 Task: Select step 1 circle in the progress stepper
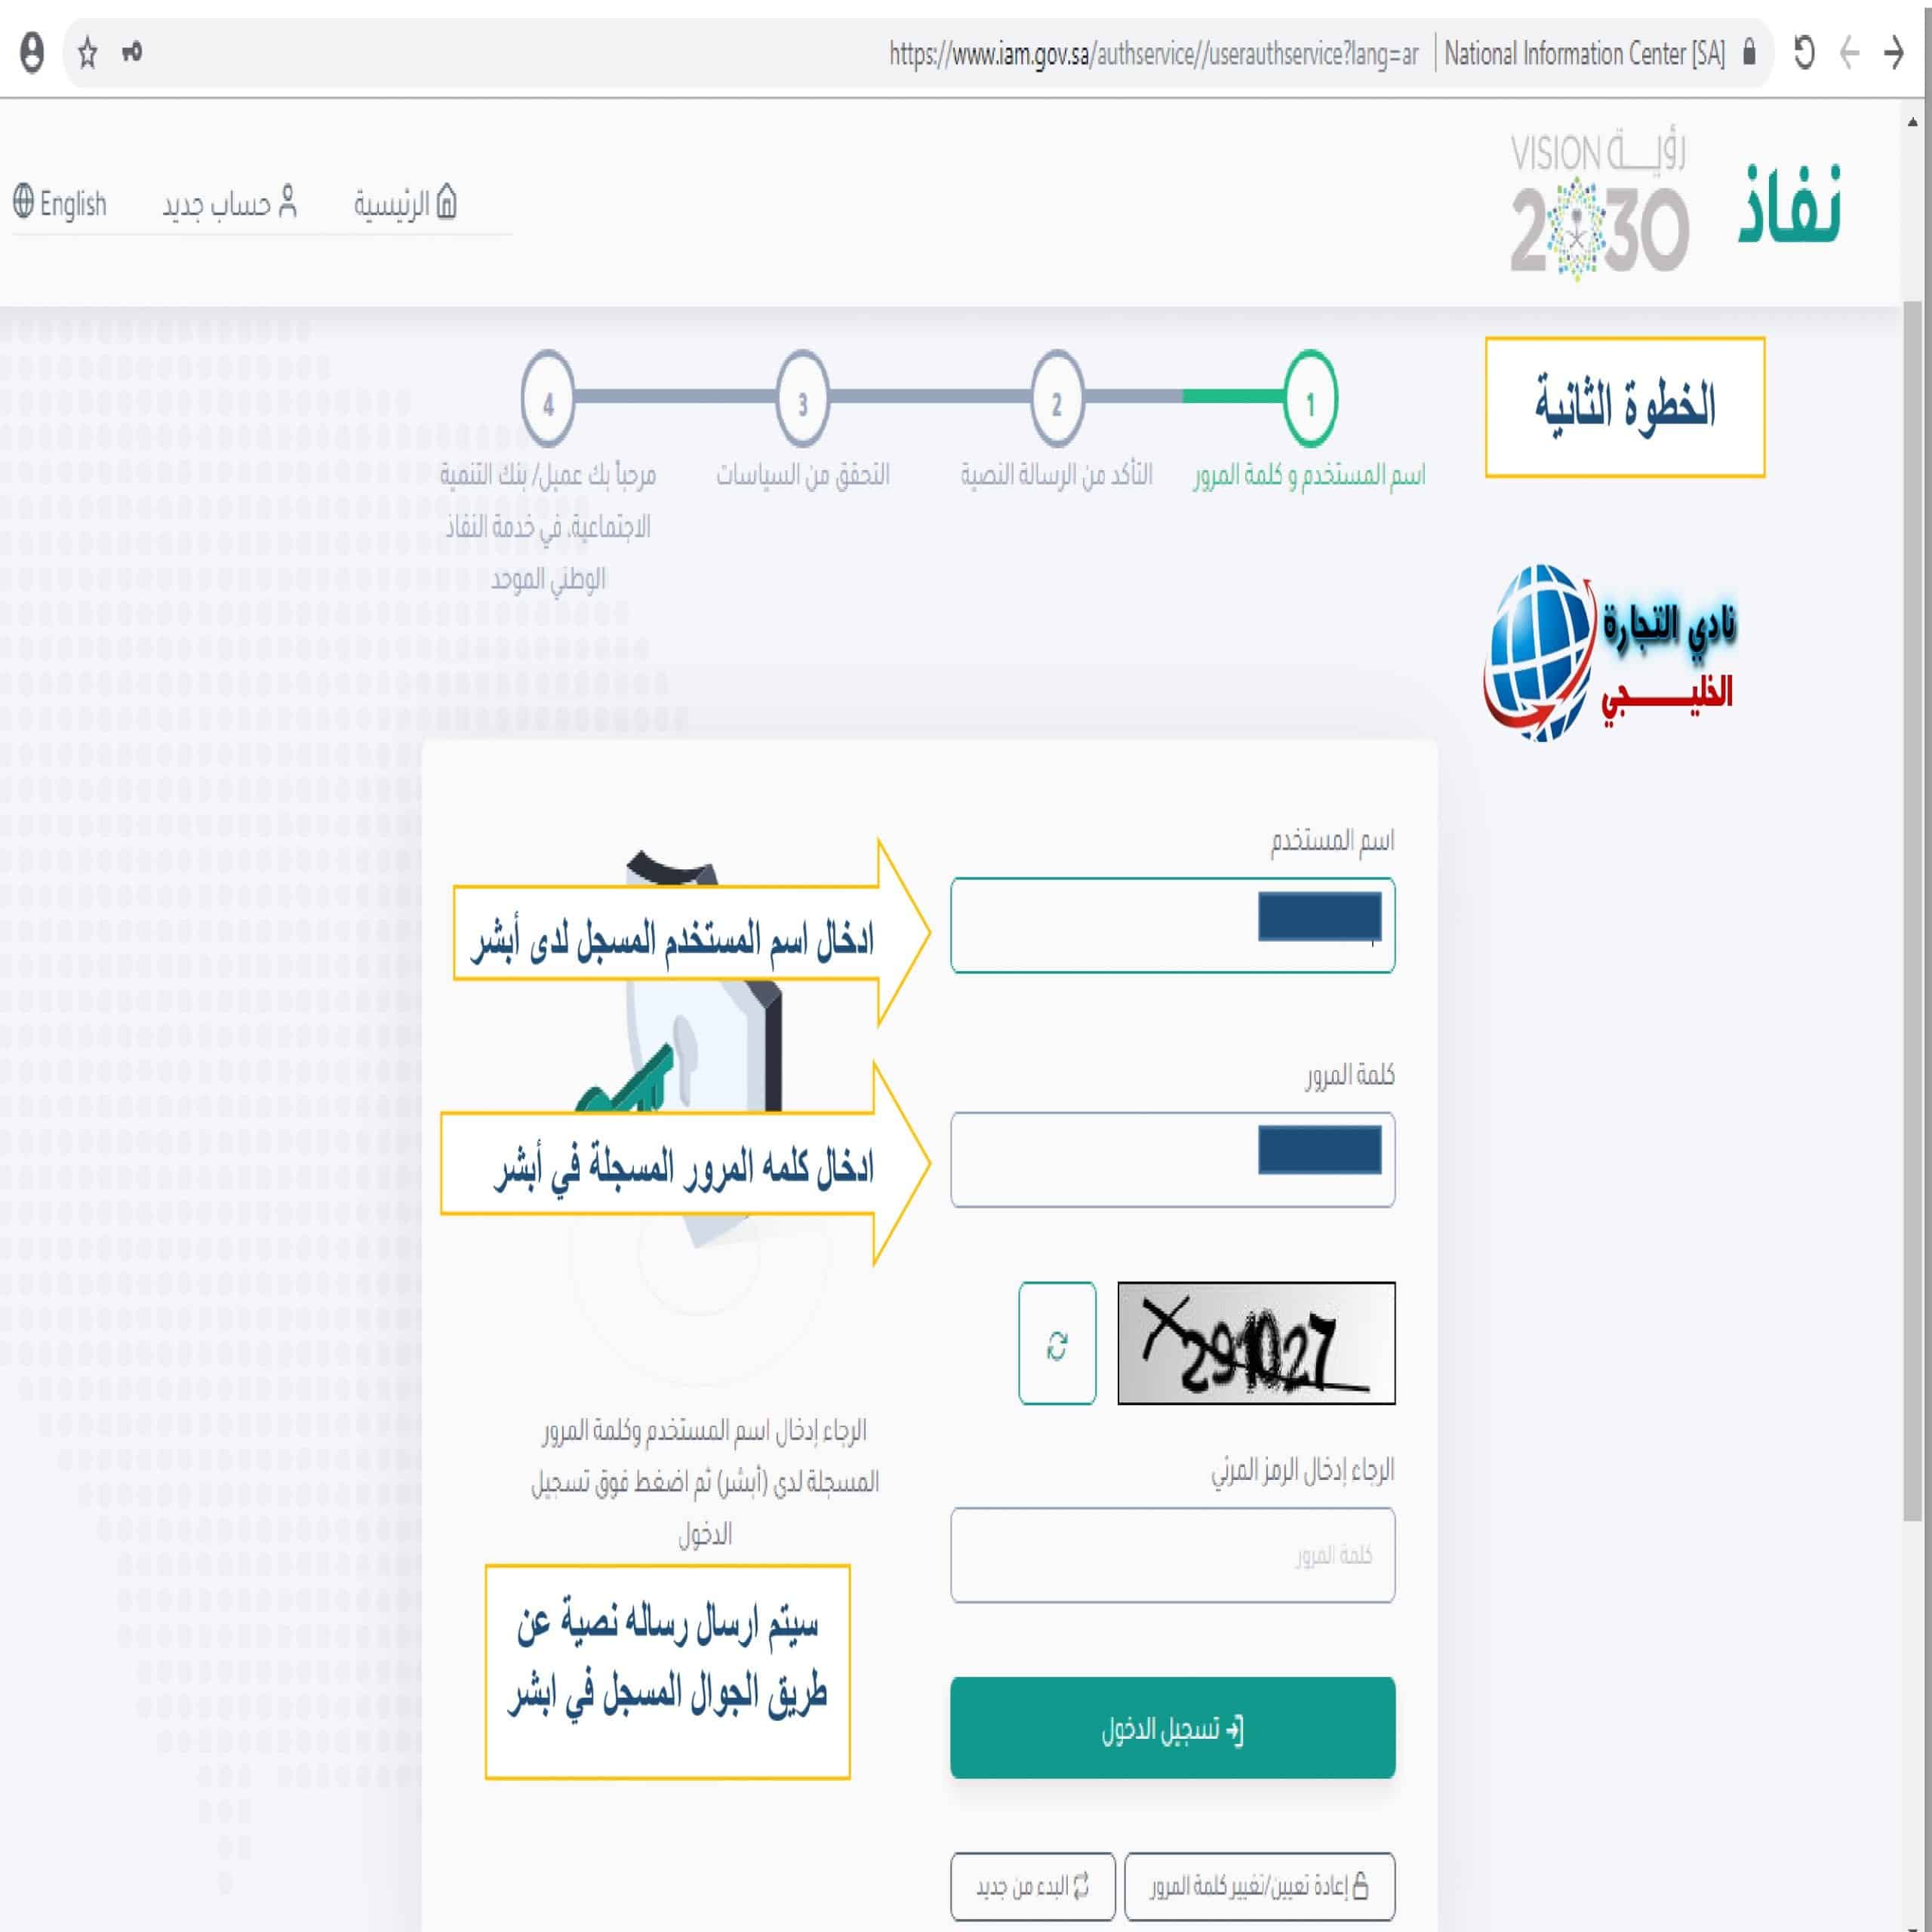(x=1311, y=399)
